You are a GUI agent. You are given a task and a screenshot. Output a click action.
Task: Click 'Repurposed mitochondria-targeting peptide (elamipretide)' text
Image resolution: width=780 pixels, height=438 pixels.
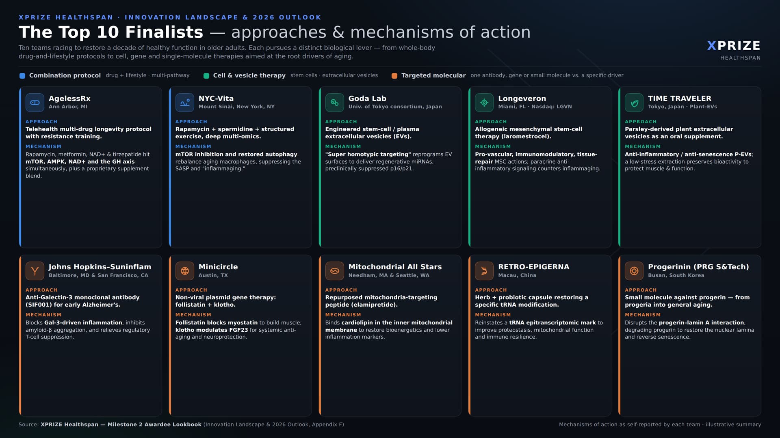tap(381, 301)
